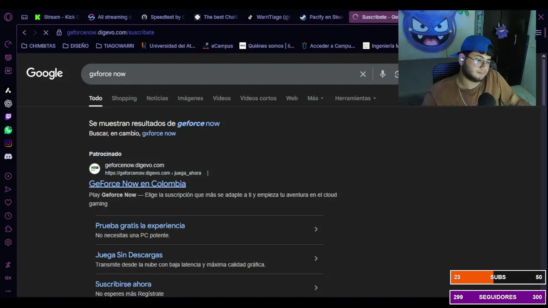
Task: Select the Videos search filter
Action: (x=222, y=98)
